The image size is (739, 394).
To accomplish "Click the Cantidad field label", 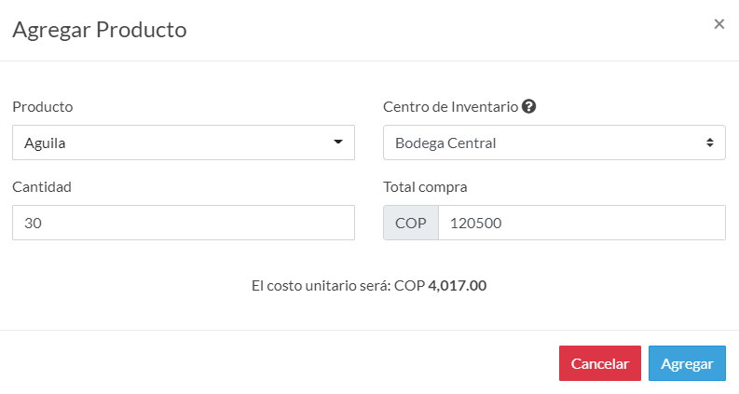I will (42, 187).
